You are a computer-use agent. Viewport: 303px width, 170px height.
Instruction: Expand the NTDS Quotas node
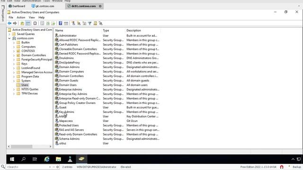click(14, 89)
